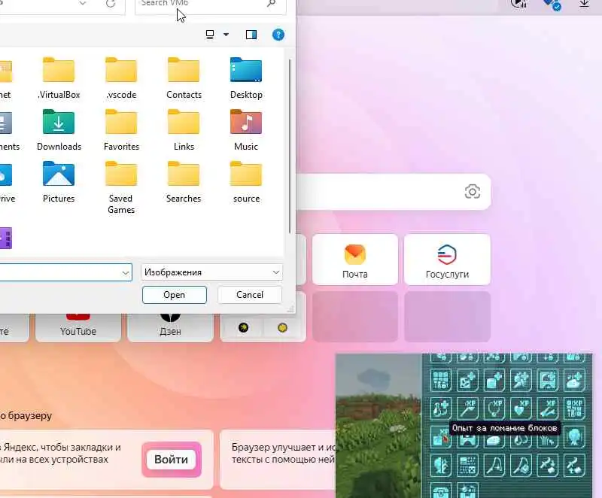602x498 pixels.
Task: Click the purple video folder icon
Action: [6, 238]
